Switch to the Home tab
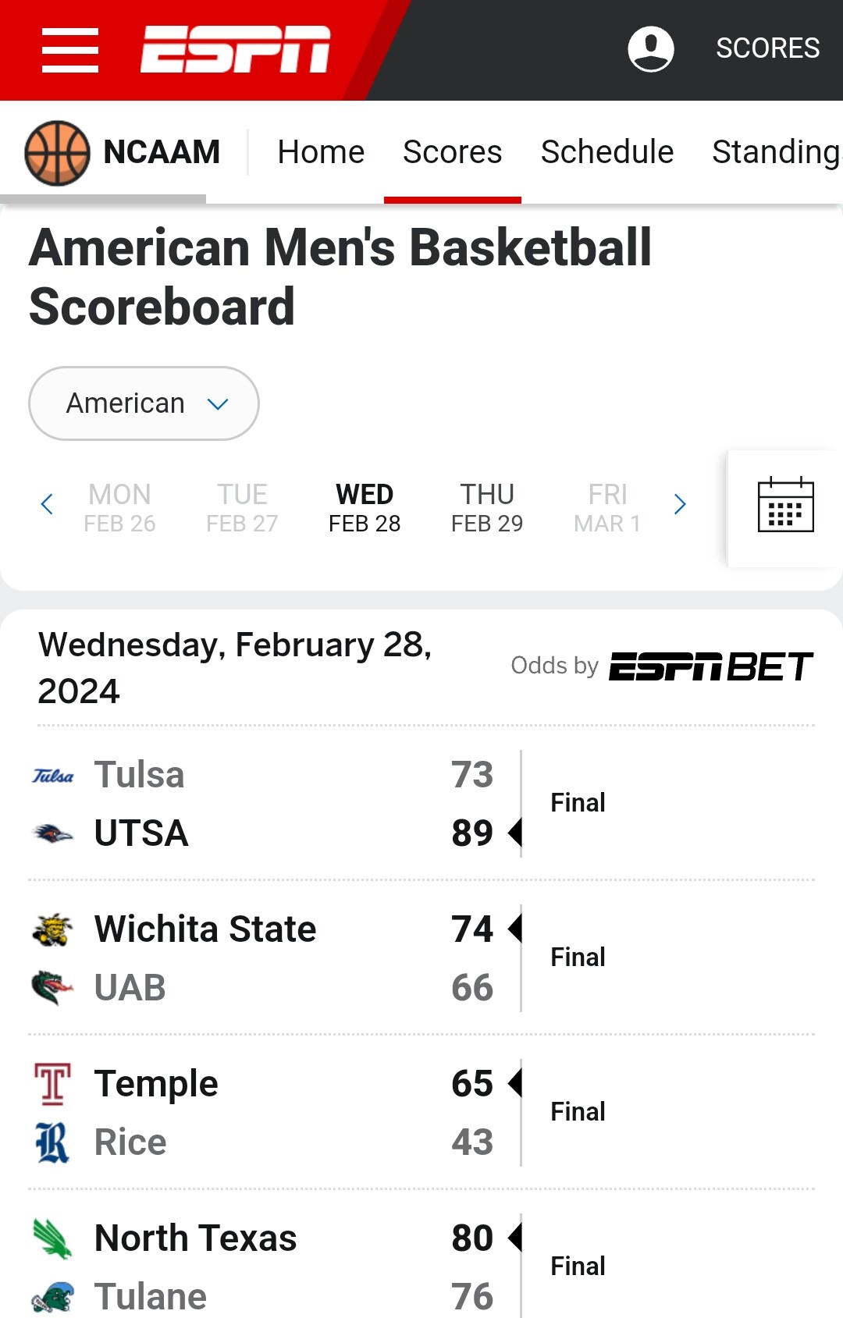Screen dimensions: 843x1318 point(321,152)
